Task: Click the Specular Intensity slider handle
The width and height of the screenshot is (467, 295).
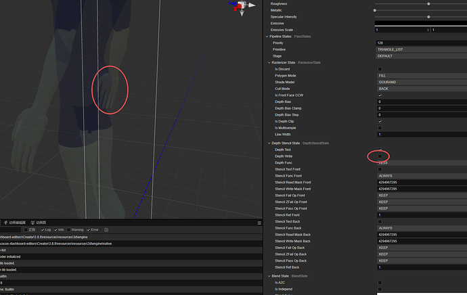Action: pos(428,17)
